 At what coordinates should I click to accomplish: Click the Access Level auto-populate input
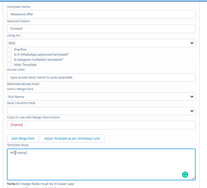pyautogui.click(x=101, y=77)
